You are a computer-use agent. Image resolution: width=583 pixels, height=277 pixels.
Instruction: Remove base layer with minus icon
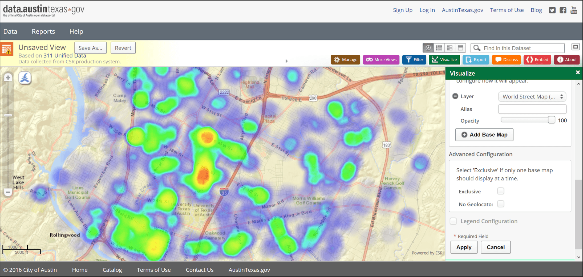pos(455,96)
